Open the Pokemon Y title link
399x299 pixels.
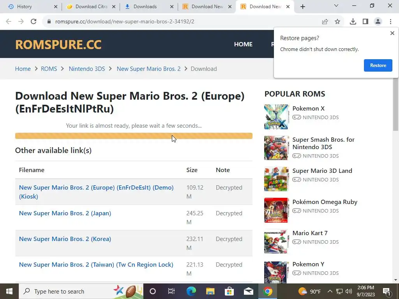click(x=308, y=264)
